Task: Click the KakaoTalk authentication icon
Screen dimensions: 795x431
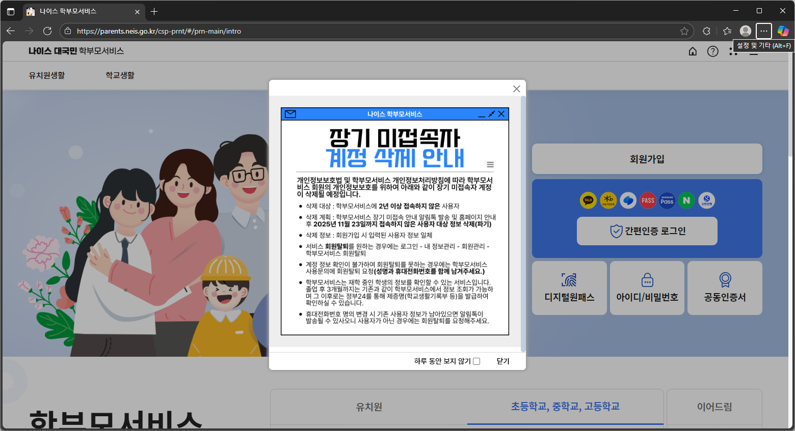Action: pyautogui.click(x=588, y=200)
